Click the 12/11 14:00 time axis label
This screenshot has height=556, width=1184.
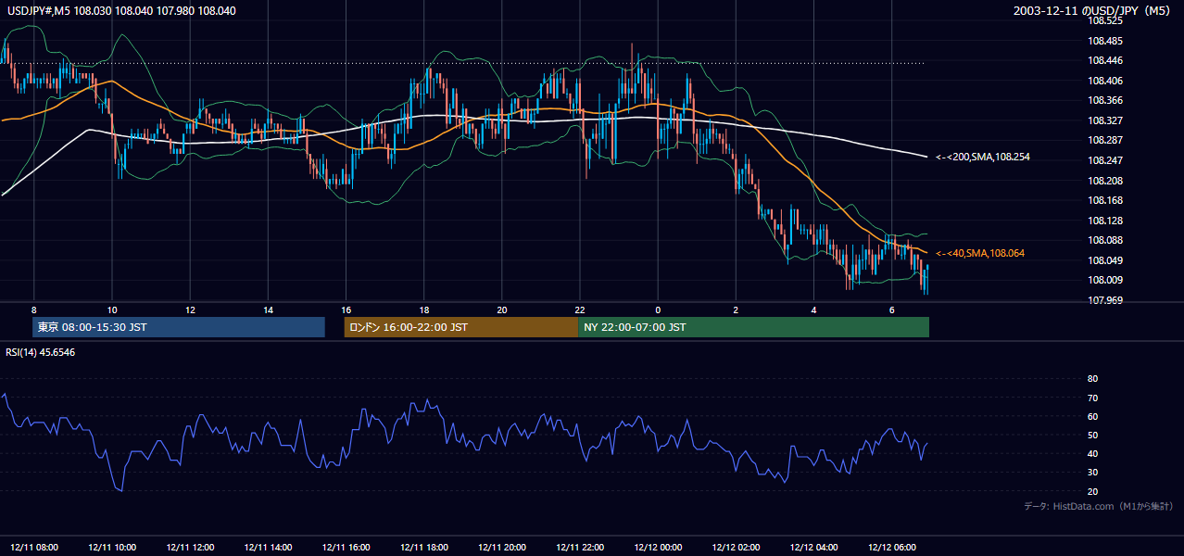(268, 548)
